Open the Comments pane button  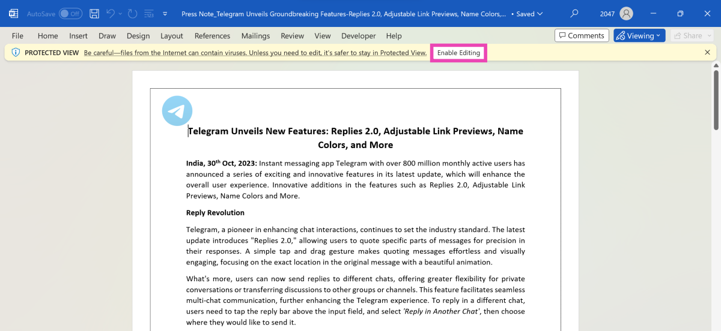click(x=582, y=35)
